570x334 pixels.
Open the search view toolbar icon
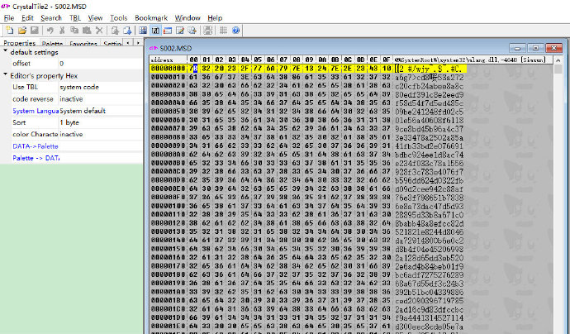pos(192,31)
